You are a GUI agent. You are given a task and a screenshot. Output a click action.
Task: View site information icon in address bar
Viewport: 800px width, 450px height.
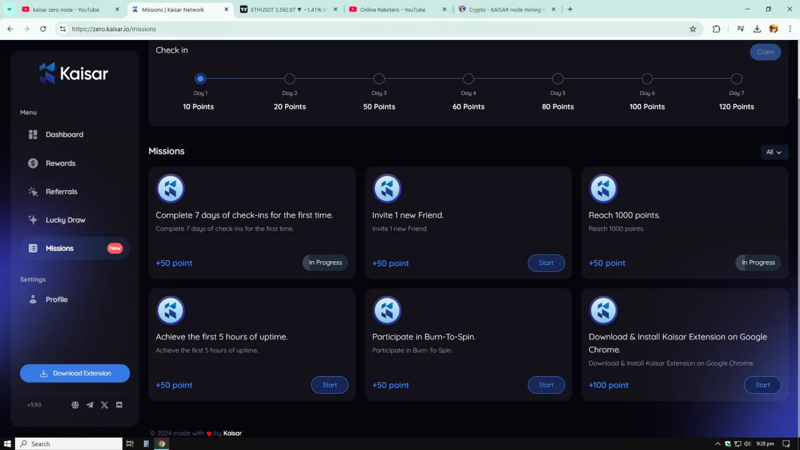pos(62,29)
